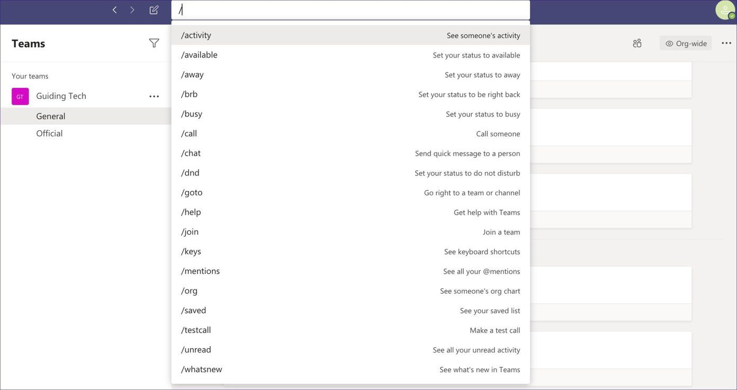Viewport: 737px width, 390px height.
Task: Click the Org-wide eye badge
Action: (x=686, y=43)
